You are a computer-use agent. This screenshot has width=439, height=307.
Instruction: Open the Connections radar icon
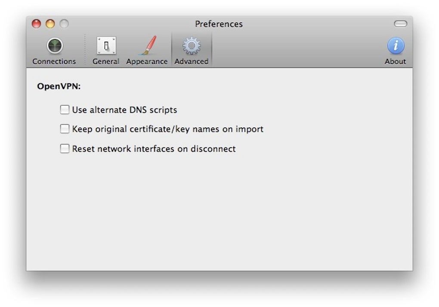(x=55, y=46)
